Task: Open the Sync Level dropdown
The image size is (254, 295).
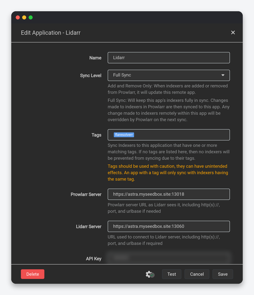Action: [169, 75]
